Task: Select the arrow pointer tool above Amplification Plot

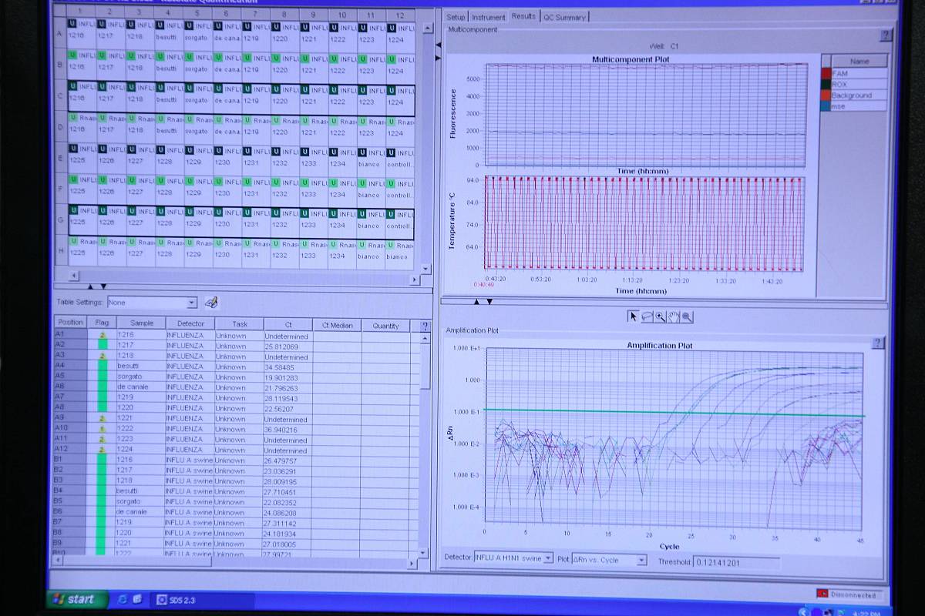Action: pyautogui.click(x=634, y=316)
